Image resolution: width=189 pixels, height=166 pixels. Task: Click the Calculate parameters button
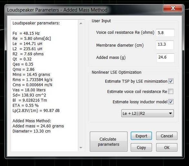pyautogui.click(x=109, y=142)
